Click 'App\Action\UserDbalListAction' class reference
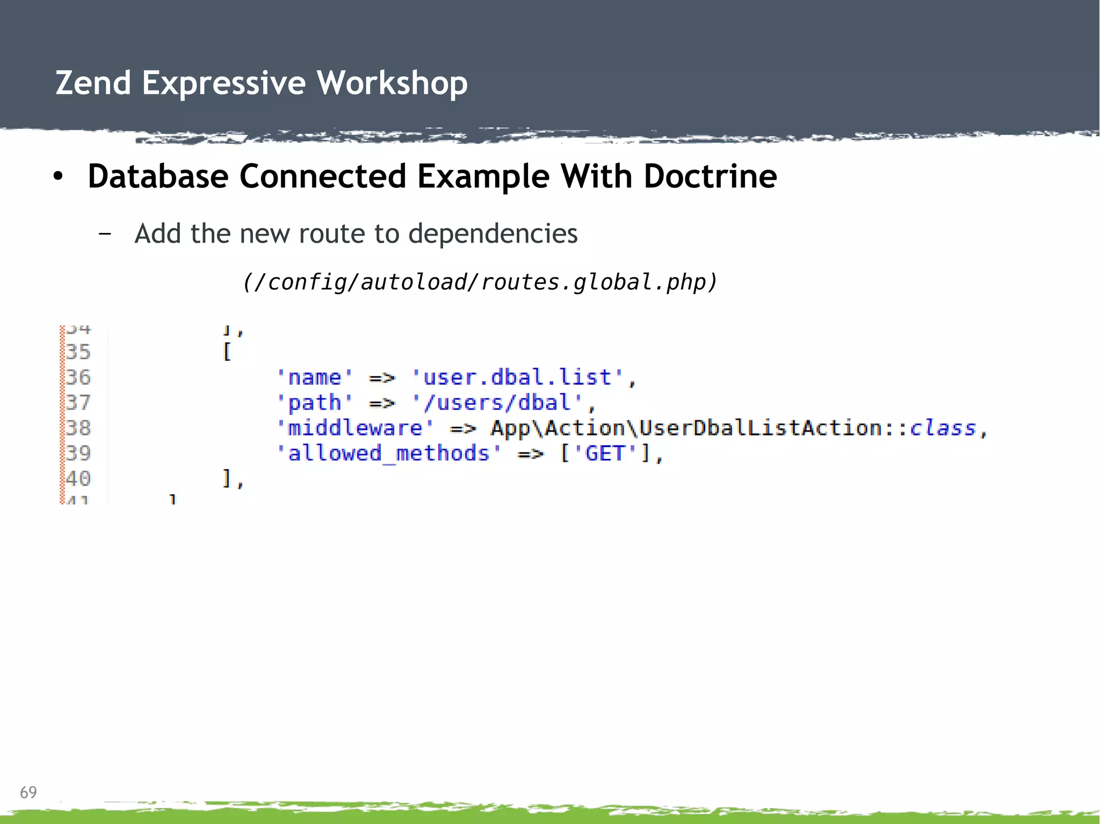This screenshot has width=1100, height=824. [x=686, y=428]
